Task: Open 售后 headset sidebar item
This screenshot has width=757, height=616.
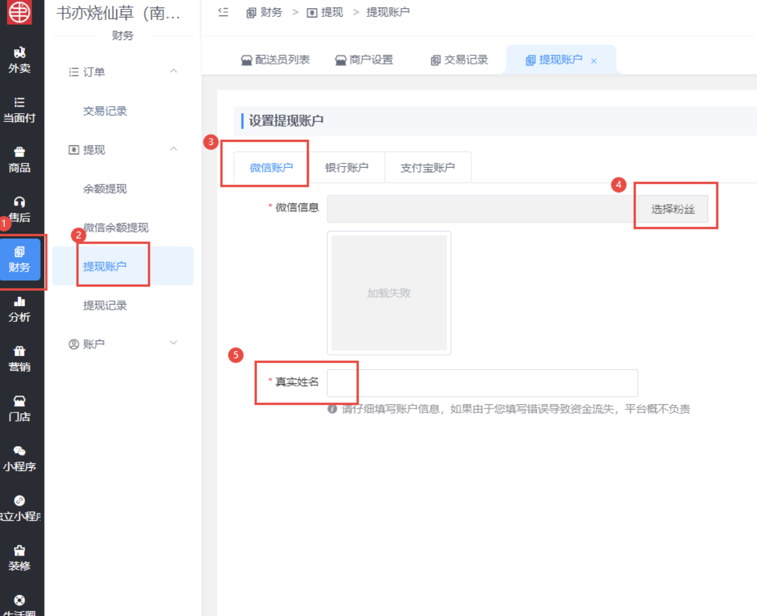Action: point(19,210)
